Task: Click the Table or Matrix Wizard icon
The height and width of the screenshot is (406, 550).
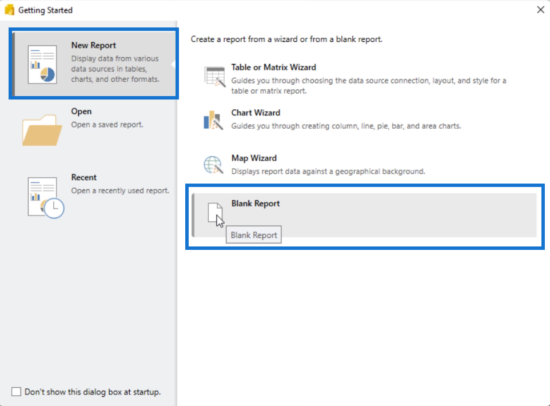Action: click(x=214, y=77)
